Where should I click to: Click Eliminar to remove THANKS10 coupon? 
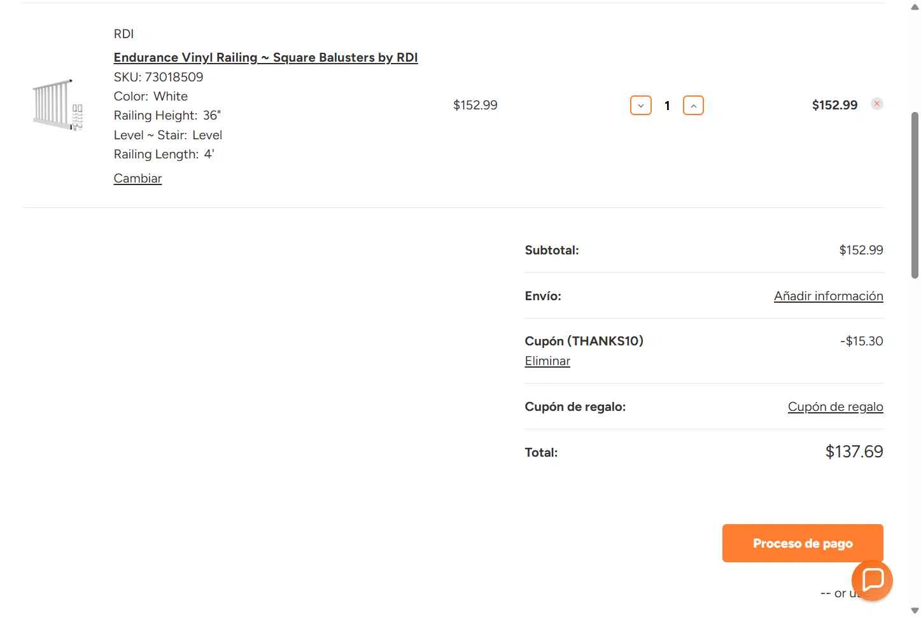547,361
